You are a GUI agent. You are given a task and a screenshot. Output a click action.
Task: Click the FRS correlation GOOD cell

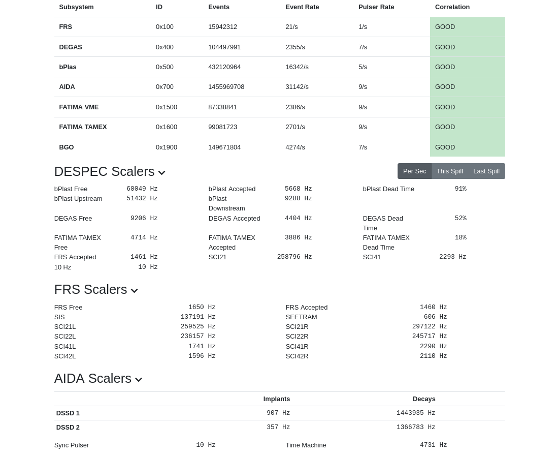click(x=467, y=27)
